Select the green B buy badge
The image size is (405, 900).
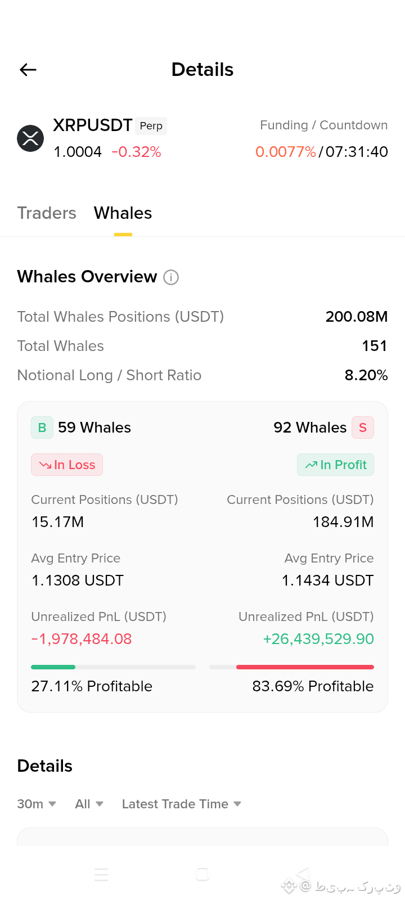[x=42, y=427]
